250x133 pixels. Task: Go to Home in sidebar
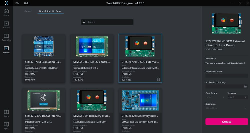point(6,13)
